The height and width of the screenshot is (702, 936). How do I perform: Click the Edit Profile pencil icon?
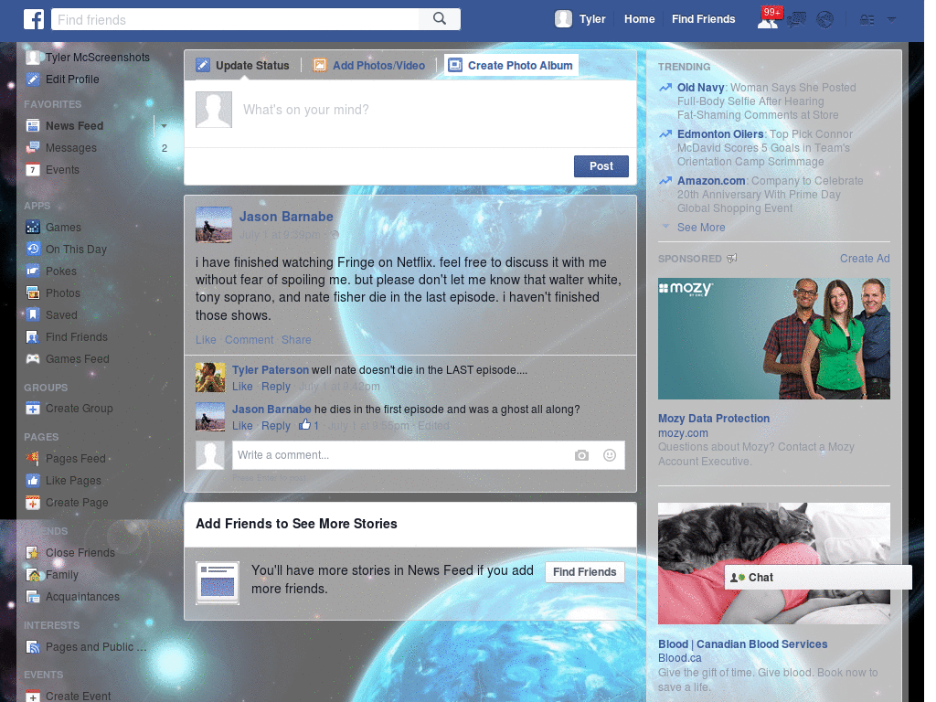[33, 80]
